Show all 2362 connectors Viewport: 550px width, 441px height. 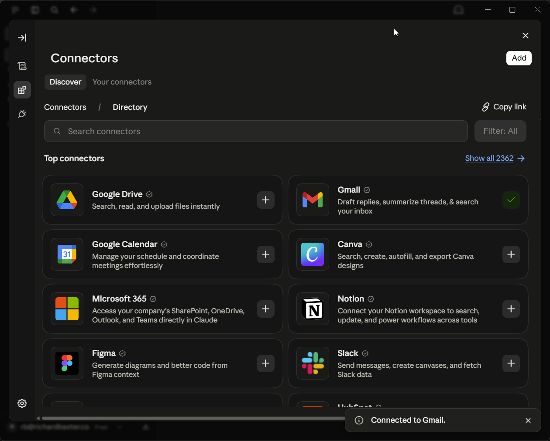point(495,158)
